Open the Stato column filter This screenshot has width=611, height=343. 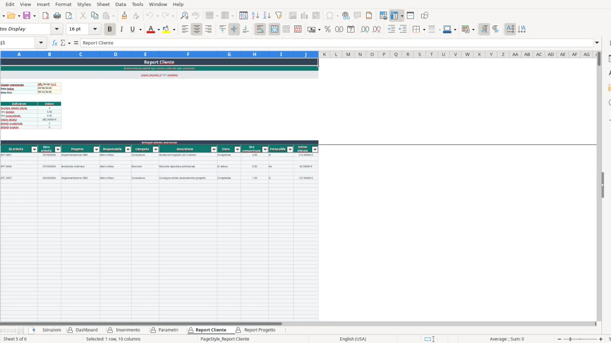237,149
